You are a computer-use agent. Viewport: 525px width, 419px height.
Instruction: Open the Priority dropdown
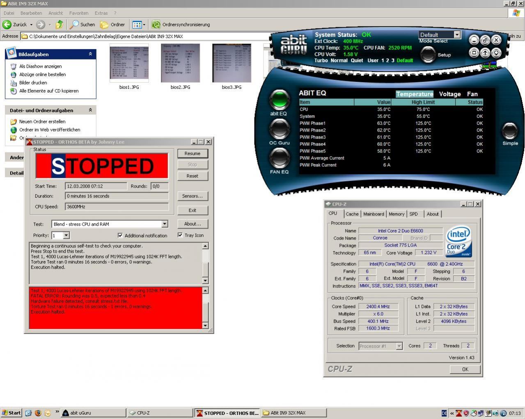coord(66,236)
